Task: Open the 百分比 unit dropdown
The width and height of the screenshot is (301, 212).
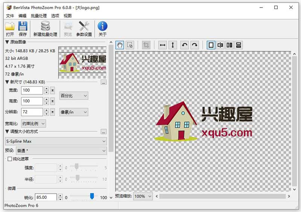Action: [74, 96]
